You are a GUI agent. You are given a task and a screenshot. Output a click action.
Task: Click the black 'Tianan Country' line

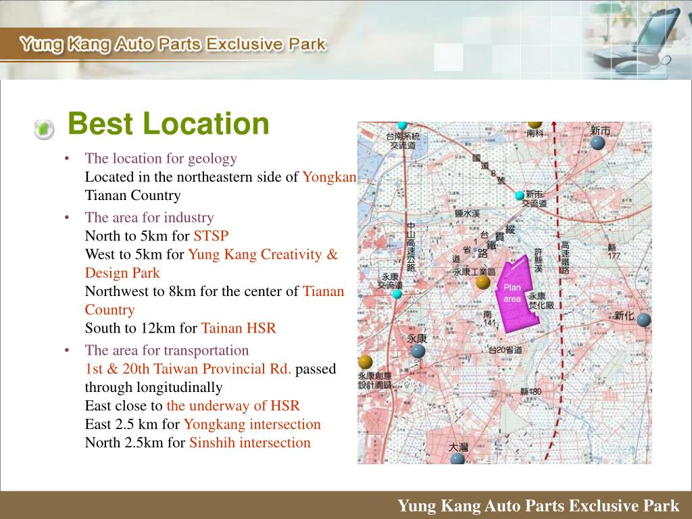point(133,195)
